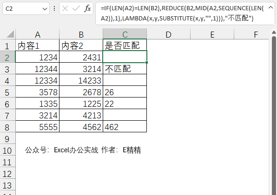This screenshot has width=277, height=195.
Task: Select row 3 header
Action: pyautogui.click(x=7, y=68)
